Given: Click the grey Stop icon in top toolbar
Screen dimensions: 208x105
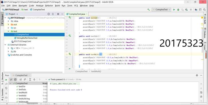Looking at the screenshot, I should pyautogui.click(x=191, y=10).
